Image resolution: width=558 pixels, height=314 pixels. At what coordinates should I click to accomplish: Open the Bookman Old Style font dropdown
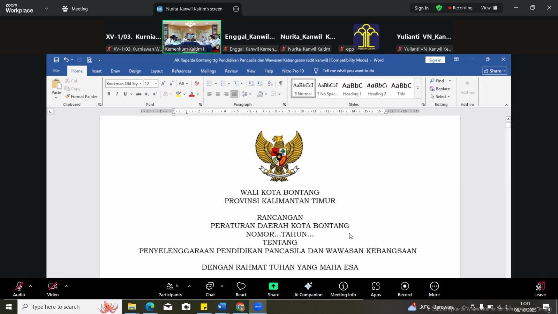coord(141,83)
